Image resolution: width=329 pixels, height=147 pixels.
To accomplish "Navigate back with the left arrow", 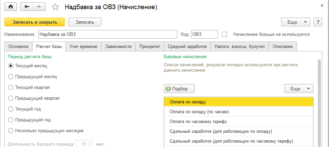I will click(27, 7).
